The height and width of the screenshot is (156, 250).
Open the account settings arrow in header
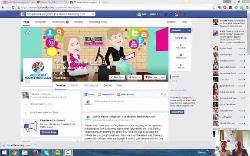pyautogui.click(x=189, y=14)
